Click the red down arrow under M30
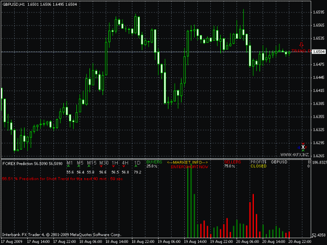 click(101, 166)
